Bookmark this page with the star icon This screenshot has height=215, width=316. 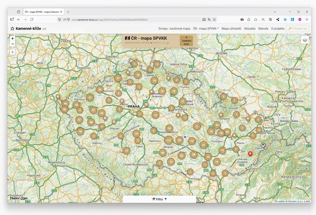214,19
